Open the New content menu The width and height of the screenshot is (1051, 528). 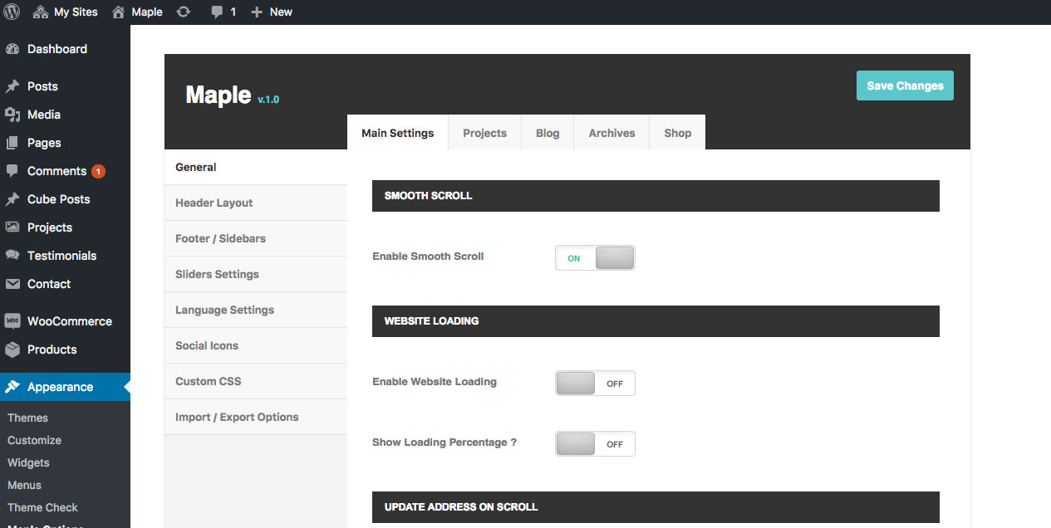[272, 12]
